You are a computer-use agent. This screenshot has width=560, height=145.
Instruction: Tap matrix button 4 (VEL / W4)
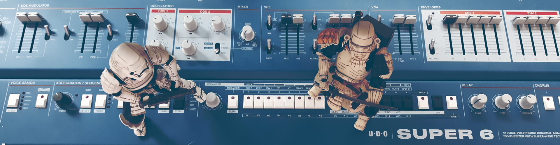click(x=279, y=101)
